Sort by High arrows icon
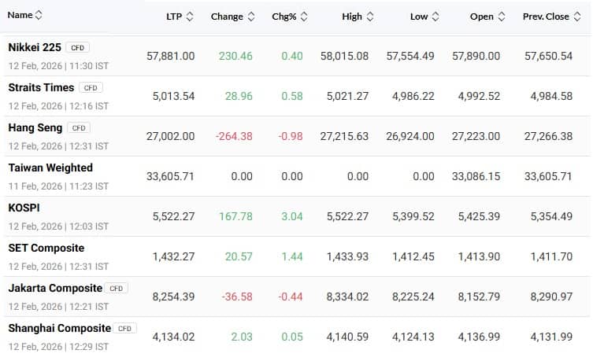 (370, 17)
